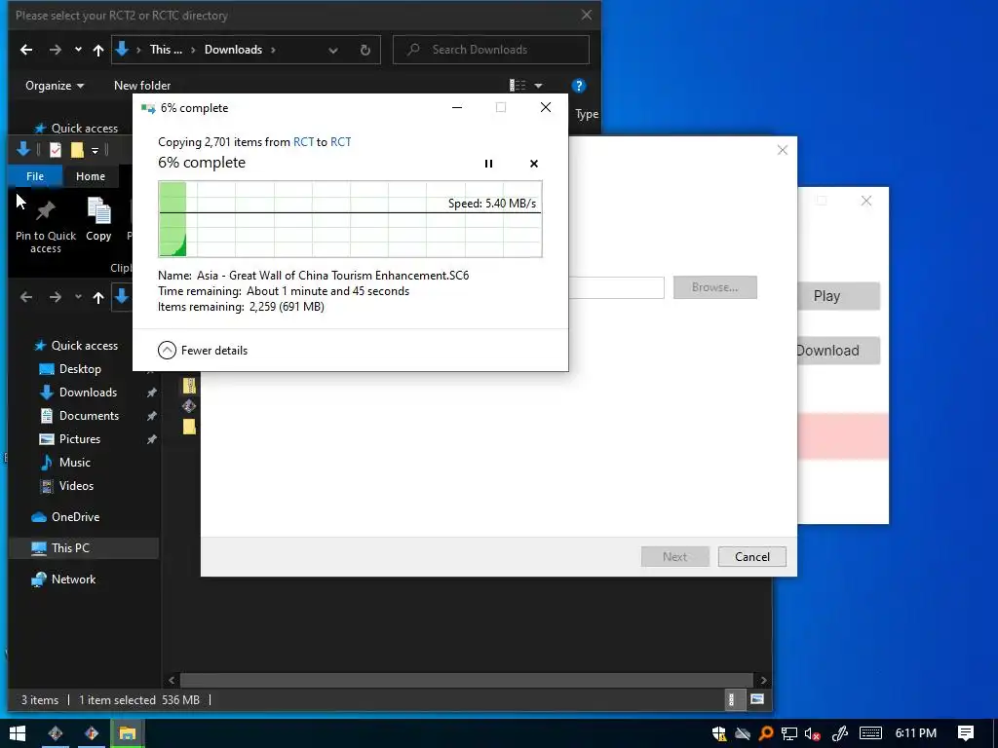Open the Action Center notifications icon
Viewport: 998px width, 748px height.
pos(966,733)
